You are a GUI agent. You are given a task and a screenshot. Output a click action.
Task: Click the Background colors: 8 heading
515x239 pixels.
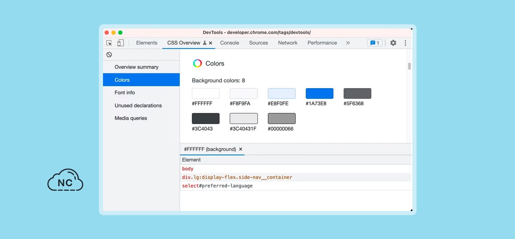click(x=218, y=80)
